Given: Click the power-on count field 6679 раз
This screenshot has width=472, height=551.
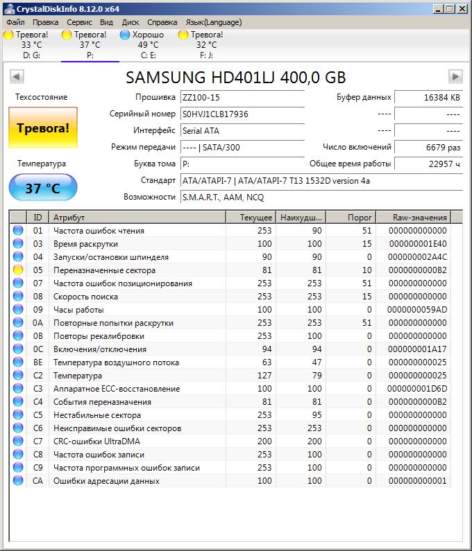Looking at the screenshot, I should point(428,147).
